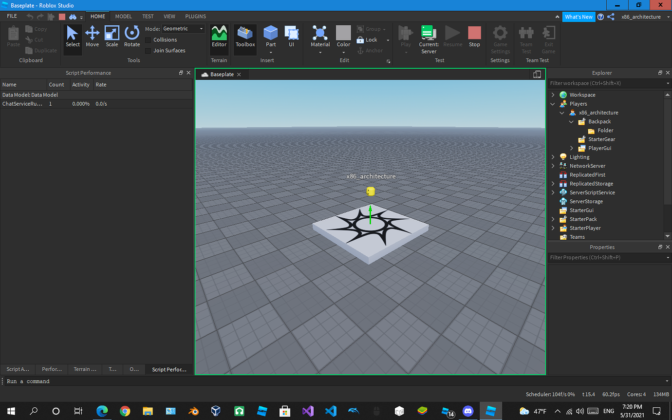Toggle the device emulator icon in viewport

click(x=537, y=75)
